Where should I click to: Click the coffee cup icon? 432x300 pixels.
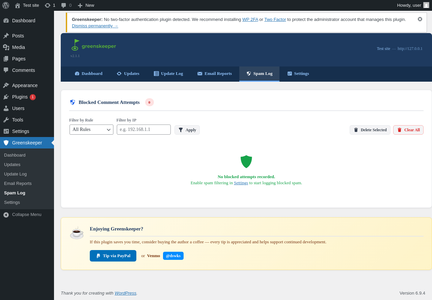click(77, 233)
